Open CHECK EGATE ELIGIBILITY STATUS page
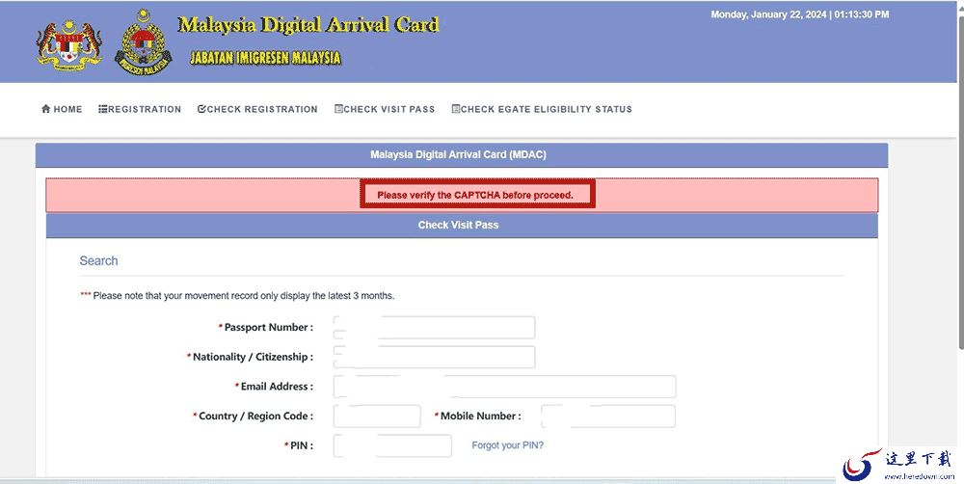This screenshot has height=484, width=964. [x=542, y=109]
